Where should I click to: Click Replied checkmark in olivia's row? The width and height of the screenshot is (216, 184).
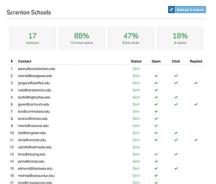pos(196,140)
